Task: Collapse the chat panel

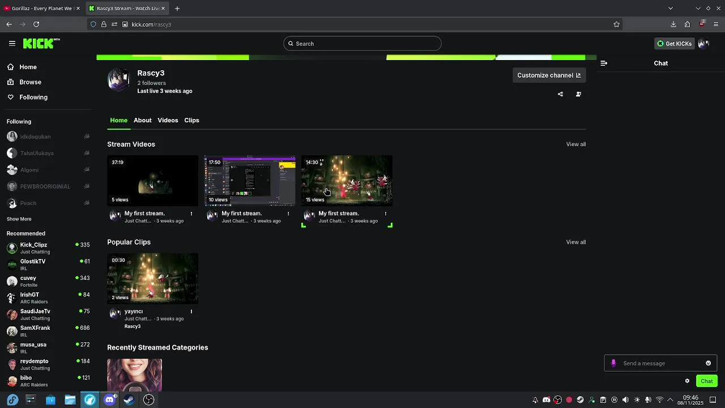Action: point(604,63)
